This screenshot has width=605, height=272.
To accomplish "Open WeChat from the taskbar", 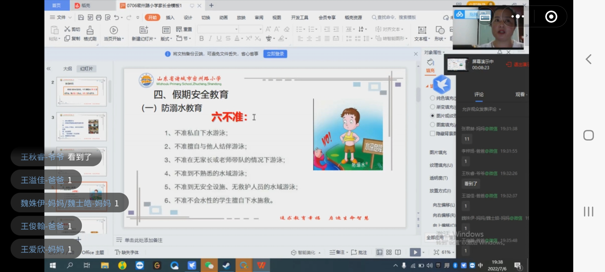I will pyautogui.click(x=209, y=265).
